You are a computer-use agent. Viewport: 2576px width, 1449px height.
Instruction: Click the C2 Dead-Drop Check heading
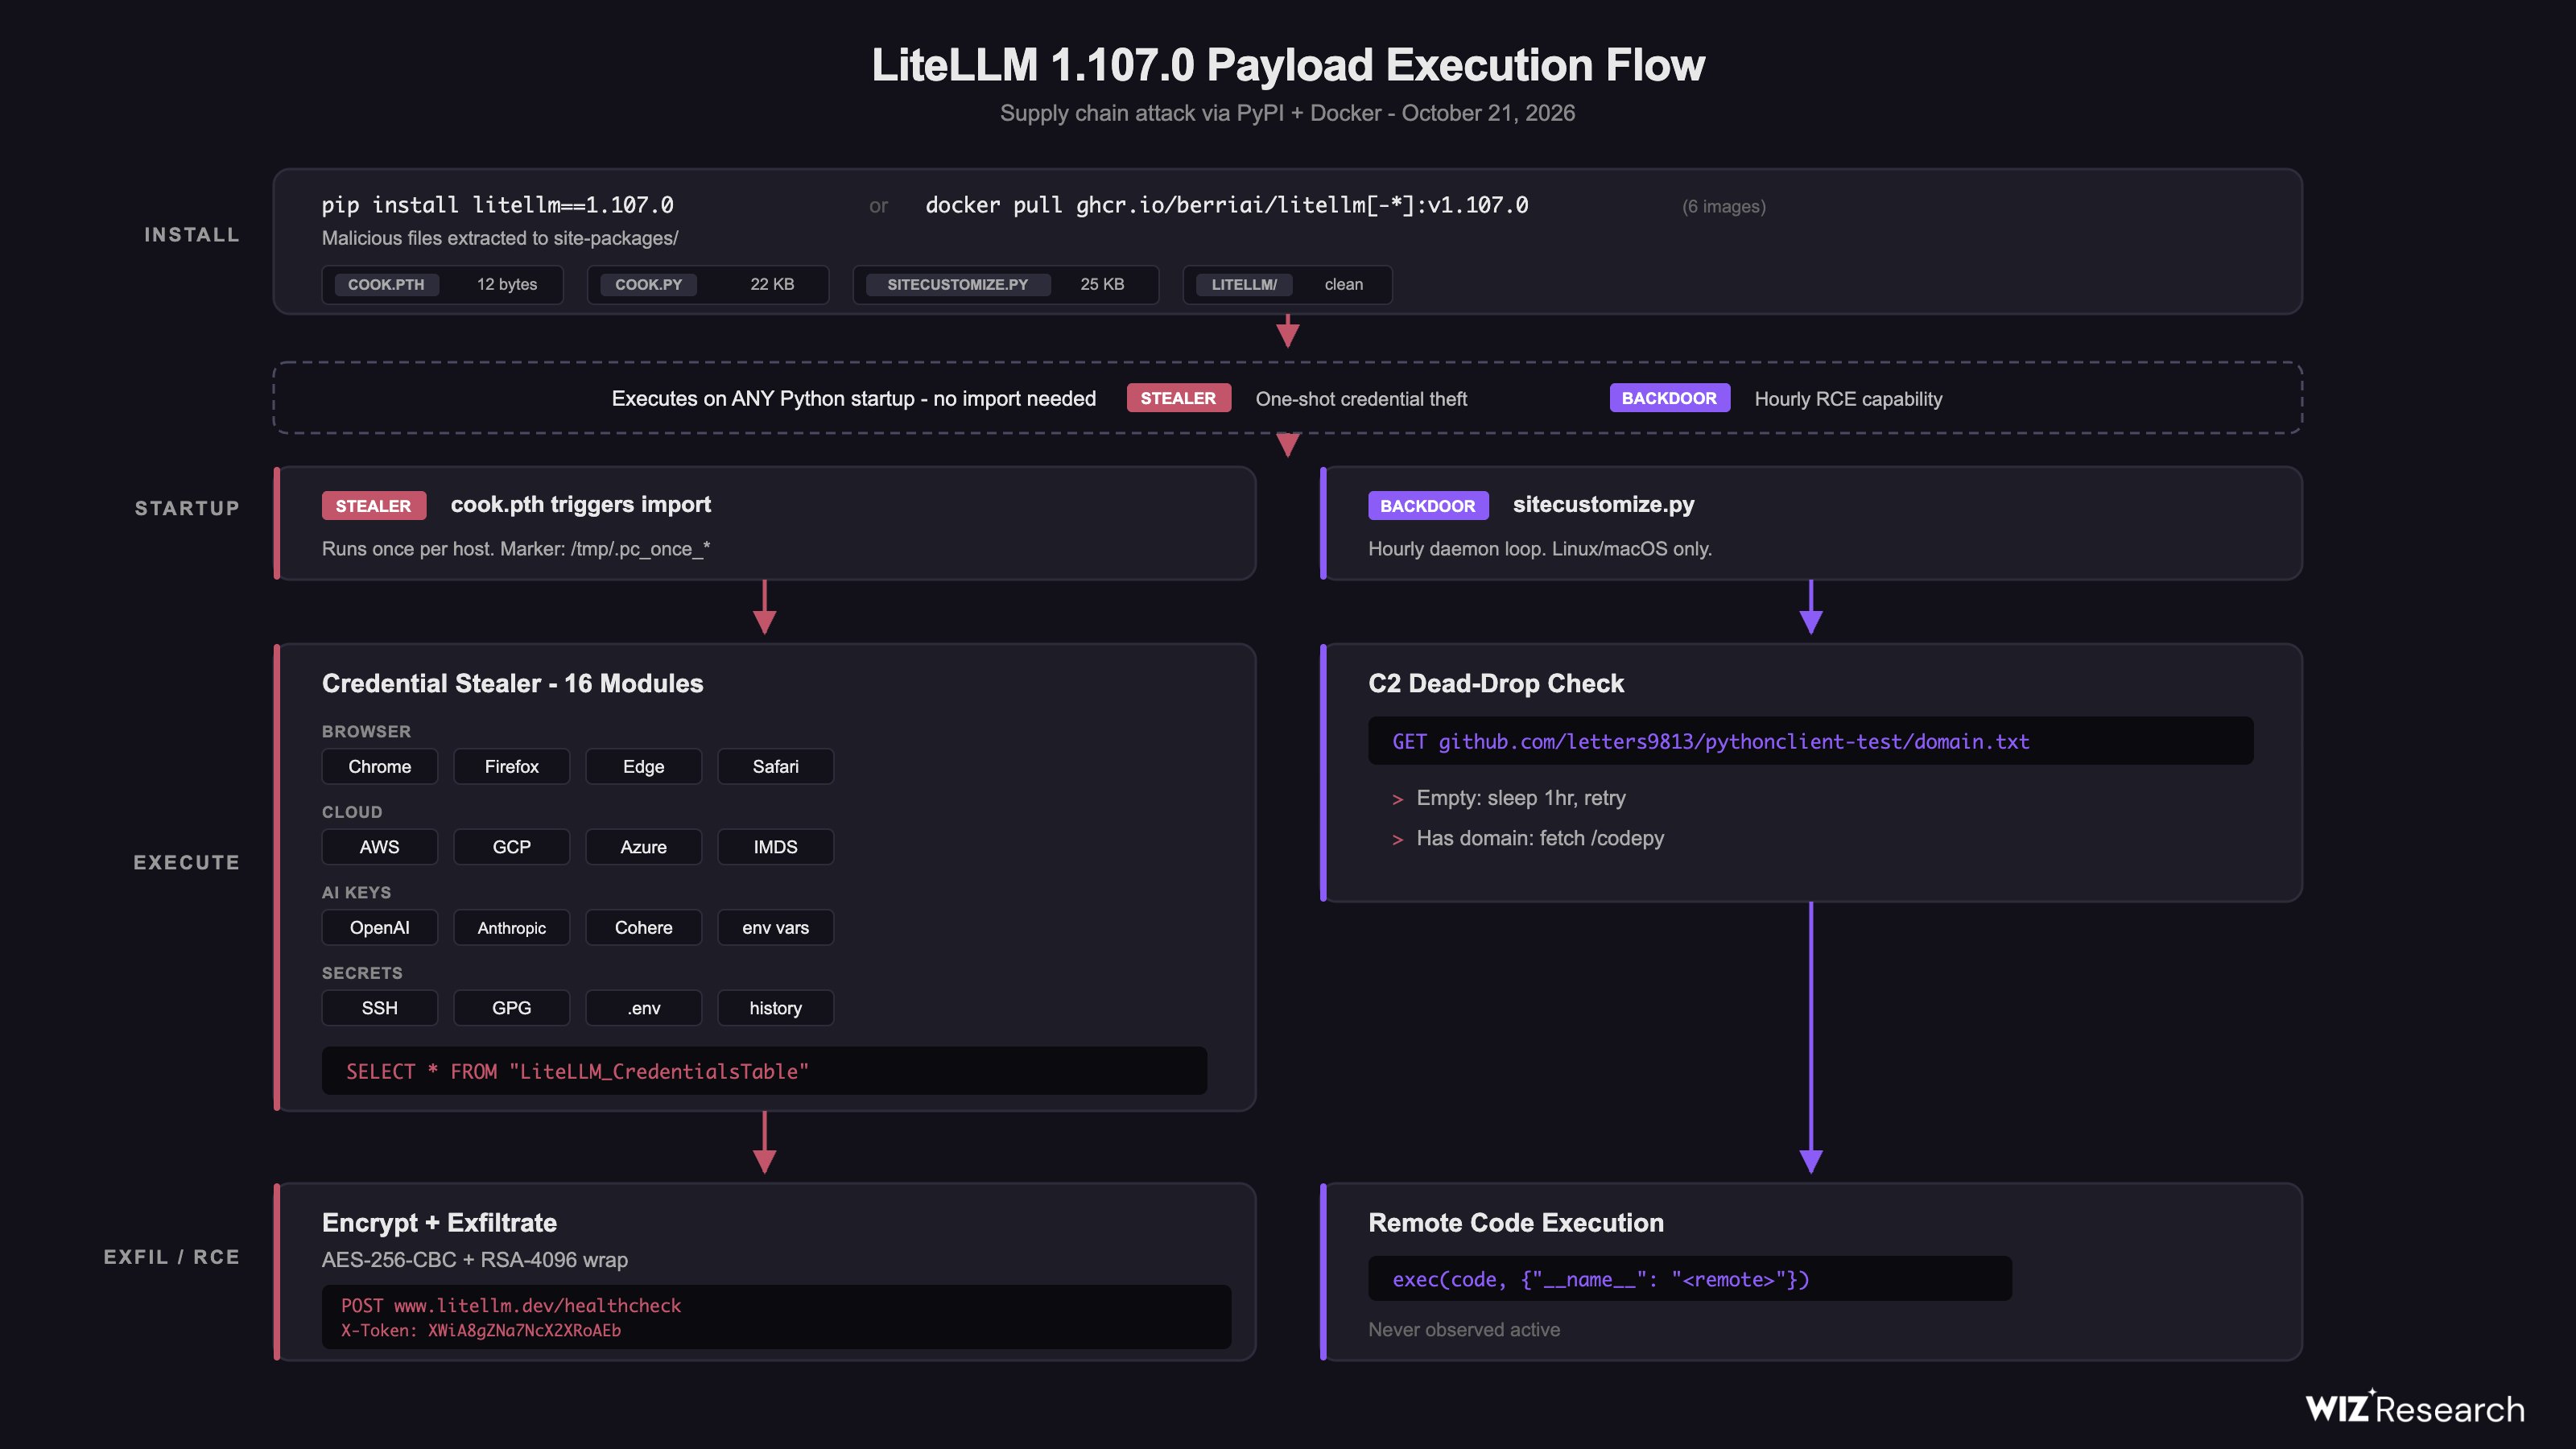point(1495,683)
